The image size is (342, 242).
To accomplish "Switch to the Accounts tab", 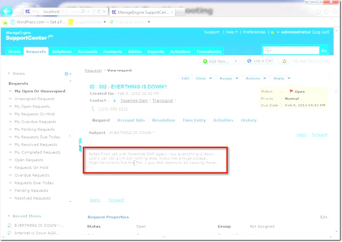I will [x=87, y=51].
